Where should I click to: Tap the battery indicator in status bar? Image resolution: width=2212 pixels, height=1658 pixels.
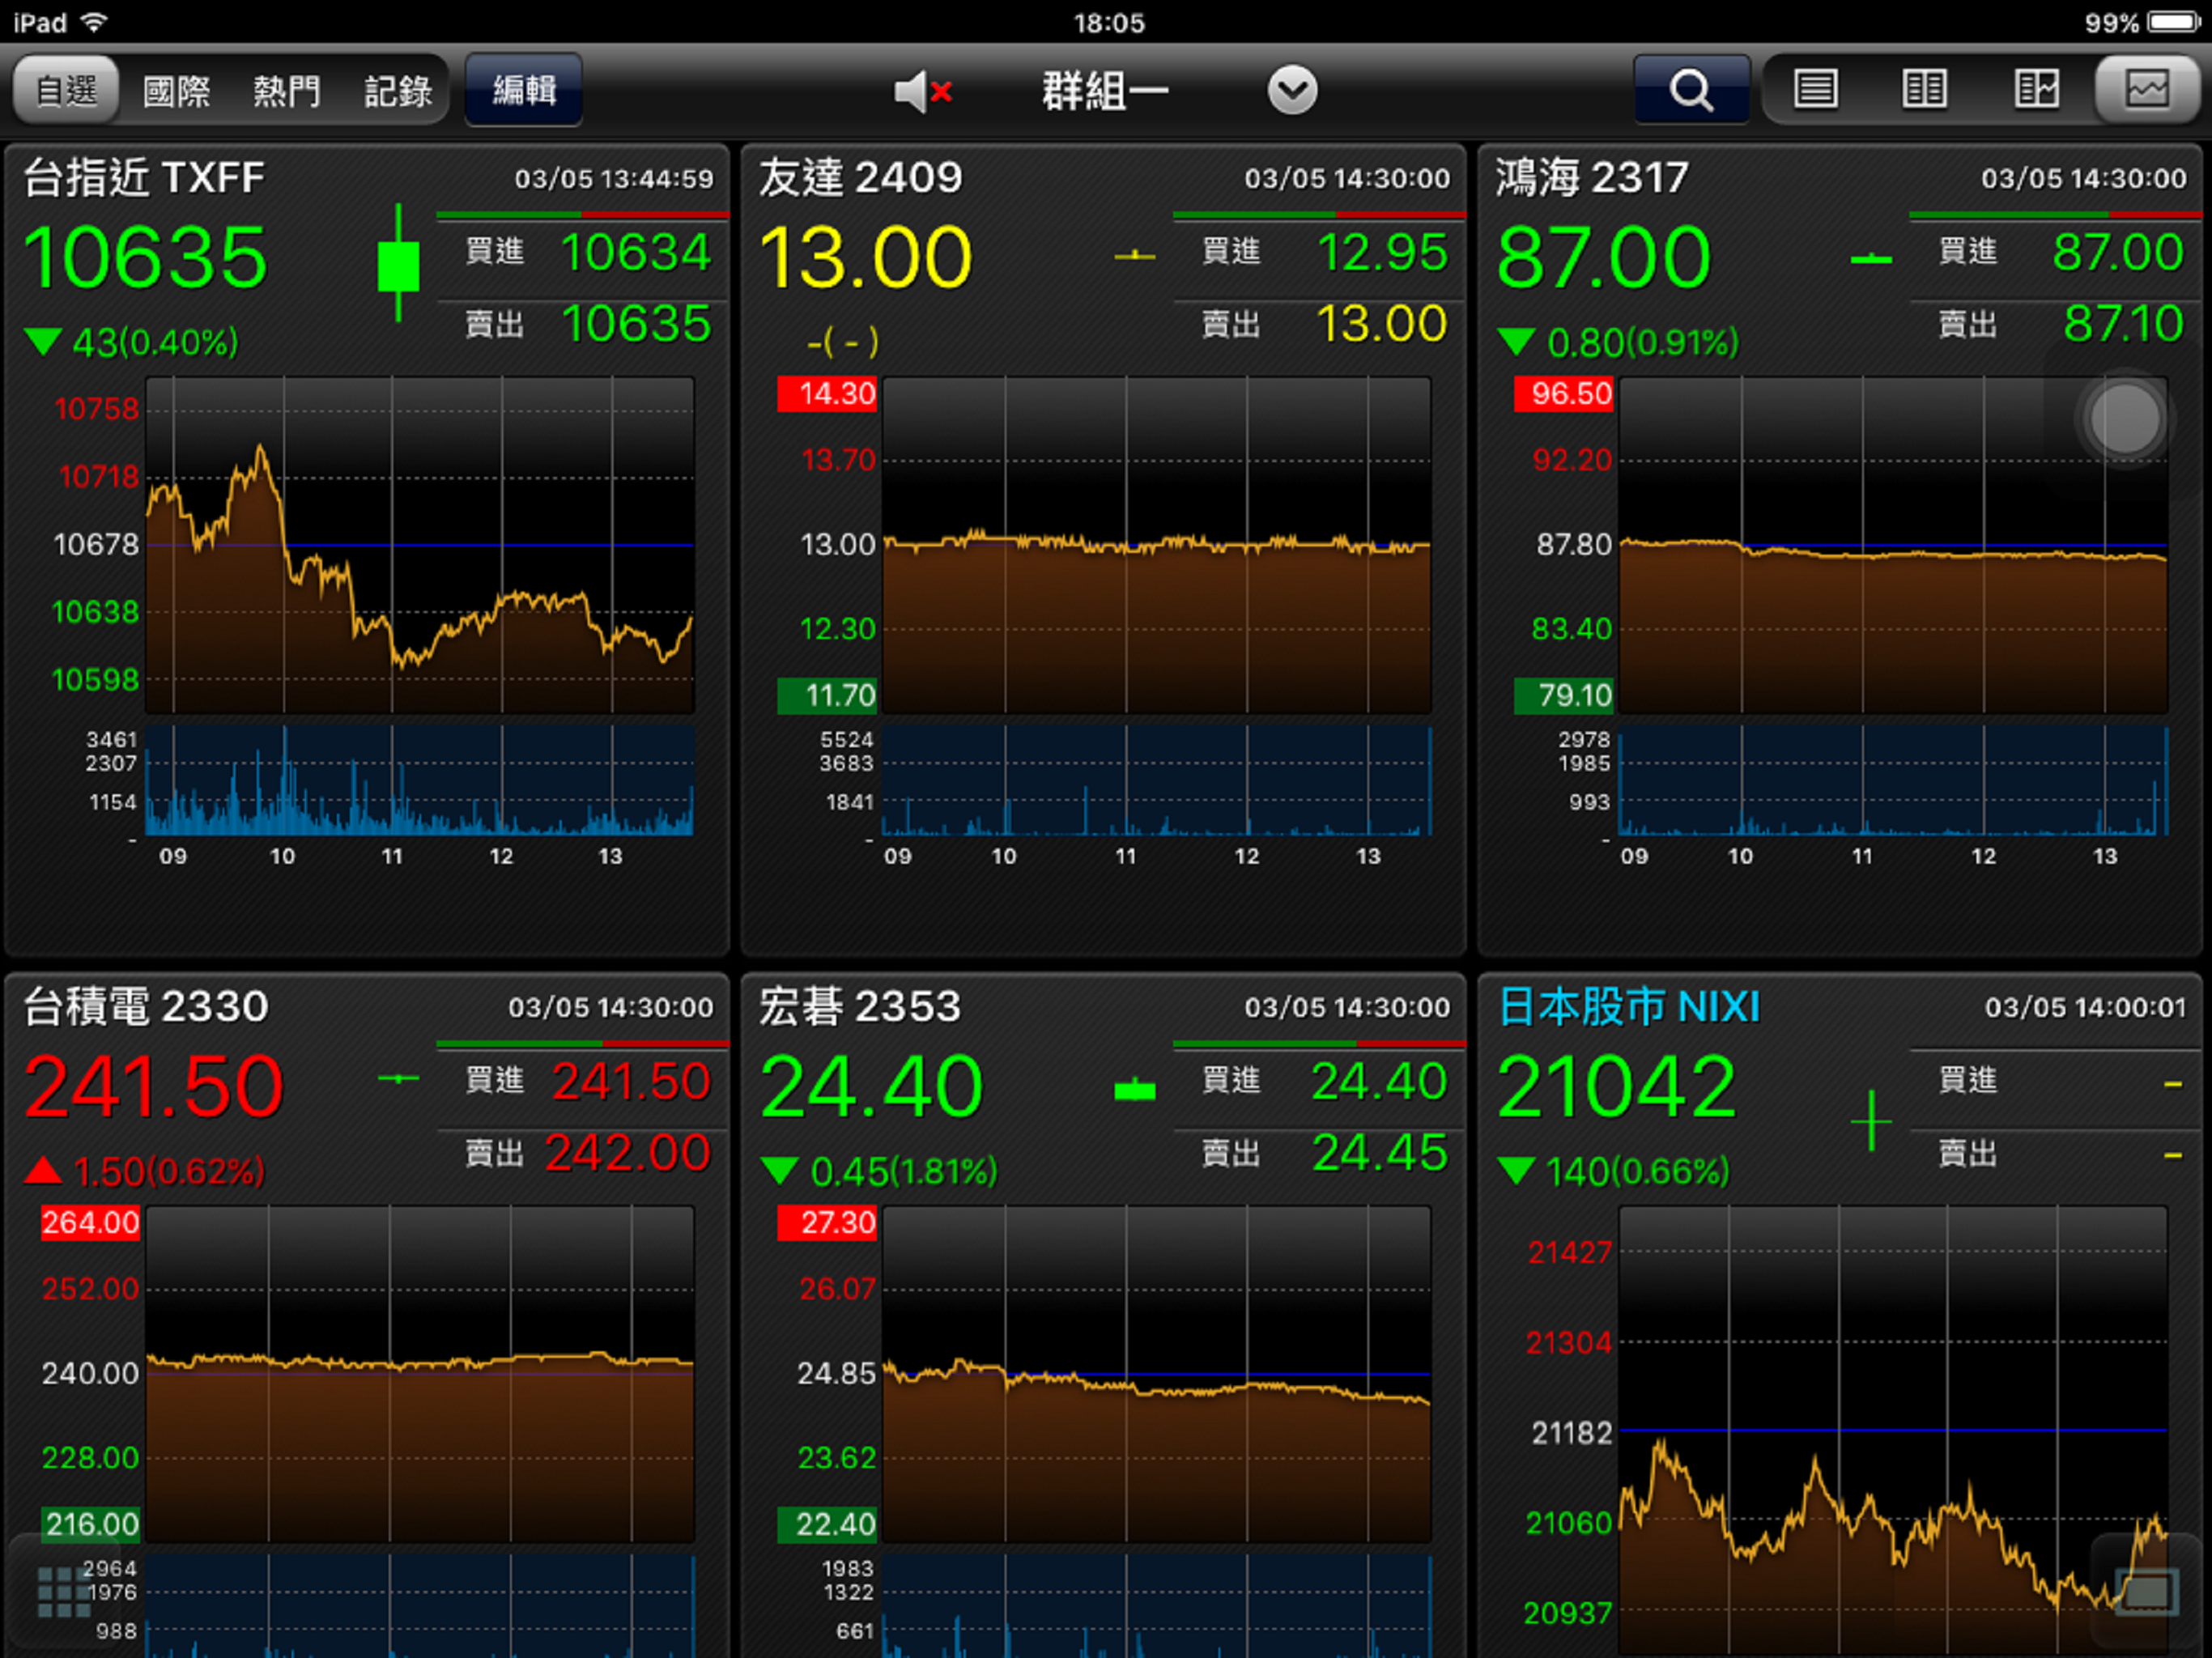[2174, 22]
